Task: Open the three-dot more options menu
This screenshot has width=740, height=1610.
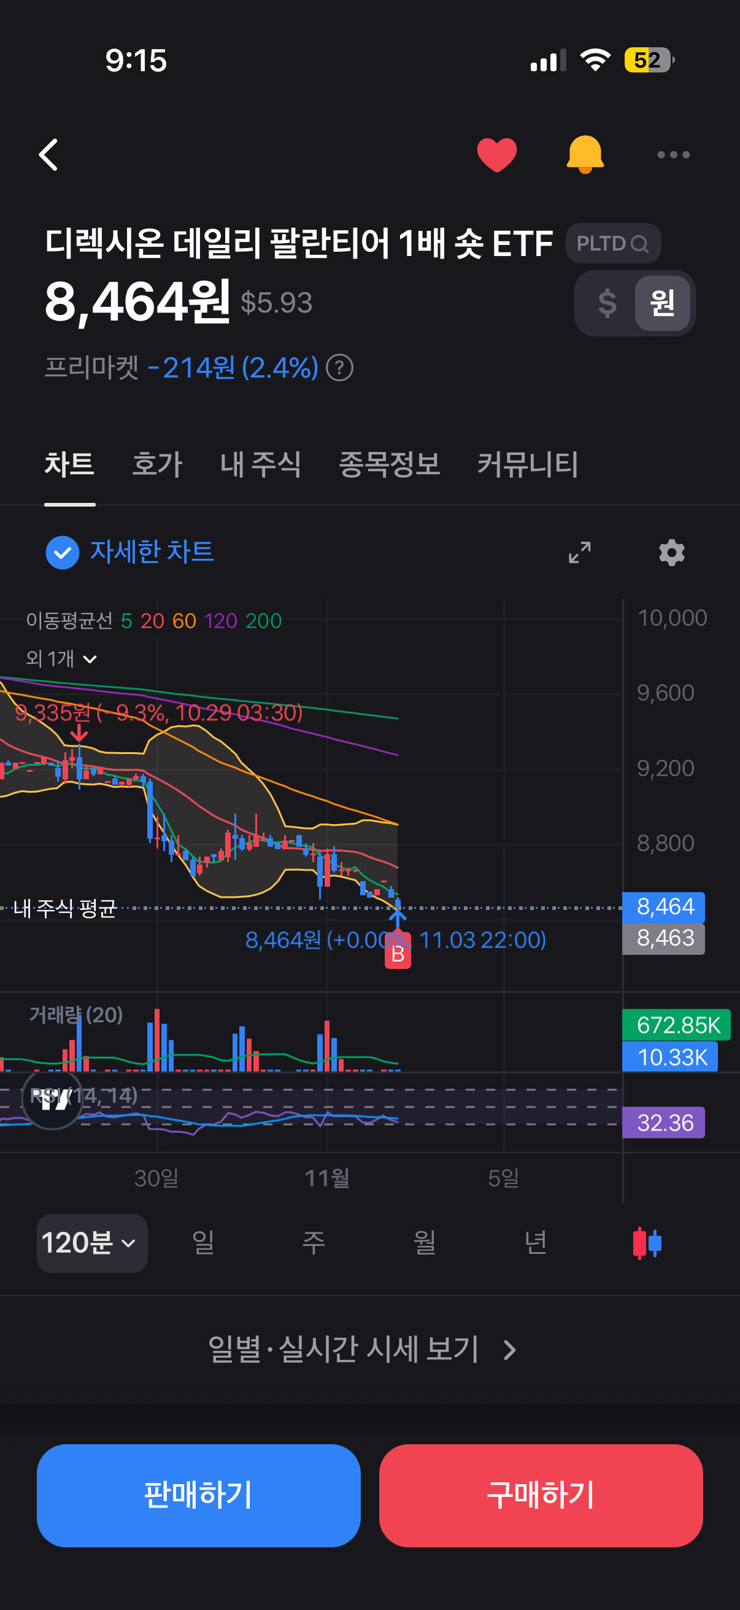Action: pos(673,154)
